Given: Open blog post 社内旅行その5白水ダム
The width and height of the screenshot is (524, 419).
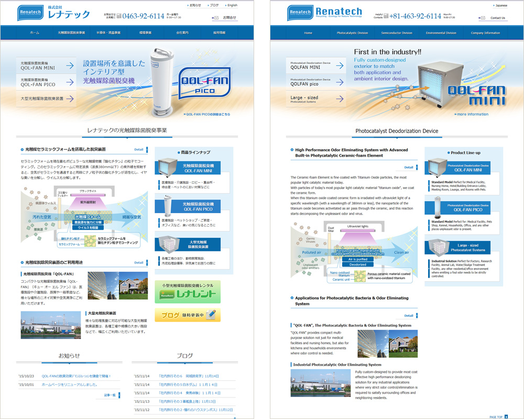Looking at the screenshot, I should click(x=188, y=384).
